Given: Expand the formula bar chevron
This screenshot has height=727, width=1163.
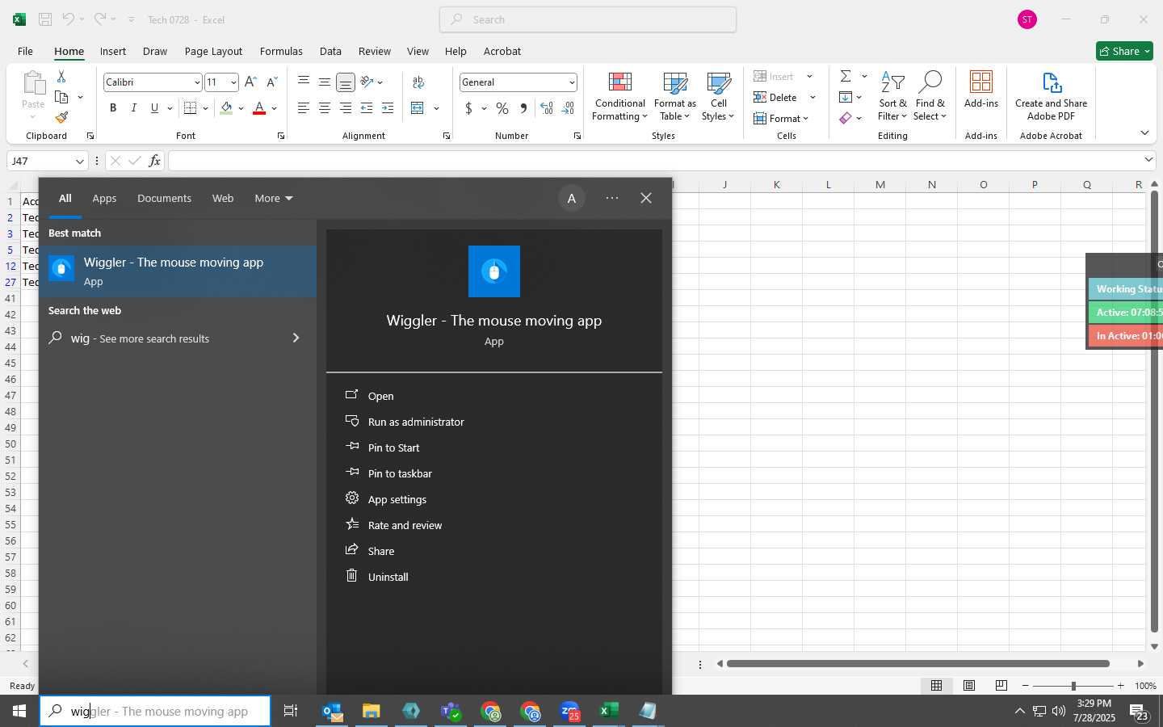Looking at the screenshot, I should click(x=1148, y=160).
